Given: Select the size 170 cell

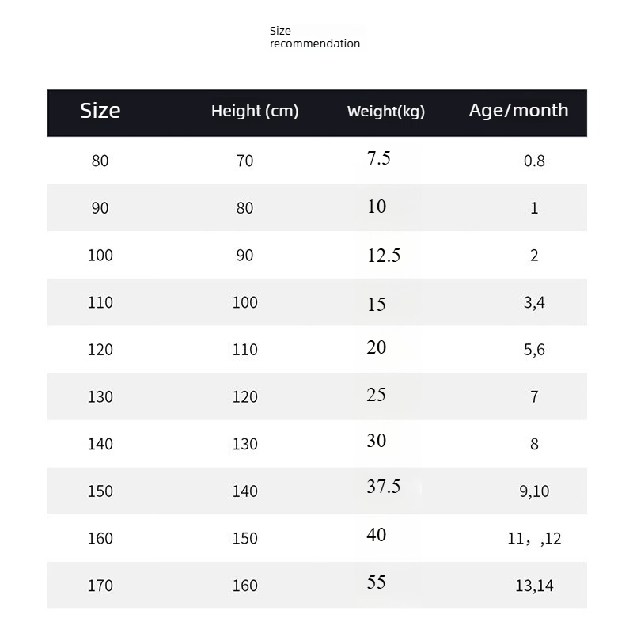Looking at the screenshot, I should (x=100, y=586).
